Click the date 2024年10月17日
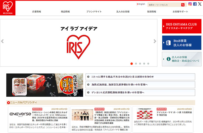The height and width of the screenshot is (133, 203). tap(122, 109)
